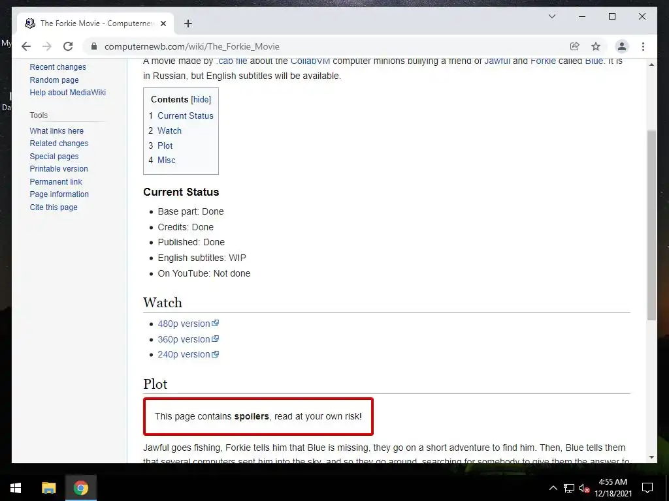Screen dimensions: 669x501
Task: Open the 480p version link
Action: pos(184,324)
